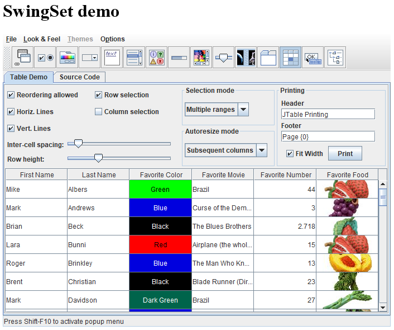The image size is (394, 330).
Task: Open the checkbox and radio Button demo
Action: coord(45,58)
